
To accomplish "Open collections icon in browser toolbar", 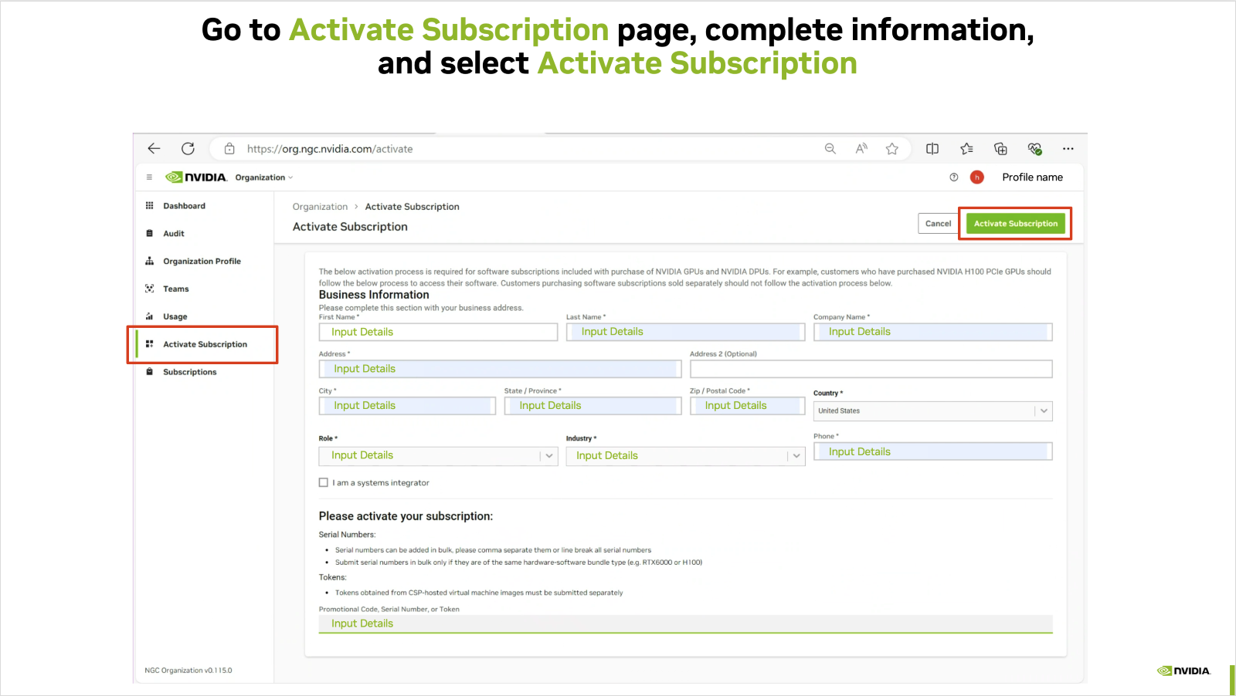I will 1000,149.
